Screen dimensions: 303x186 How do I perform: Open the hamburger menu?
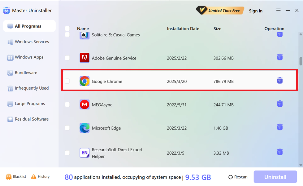click(x=278, y=11)
